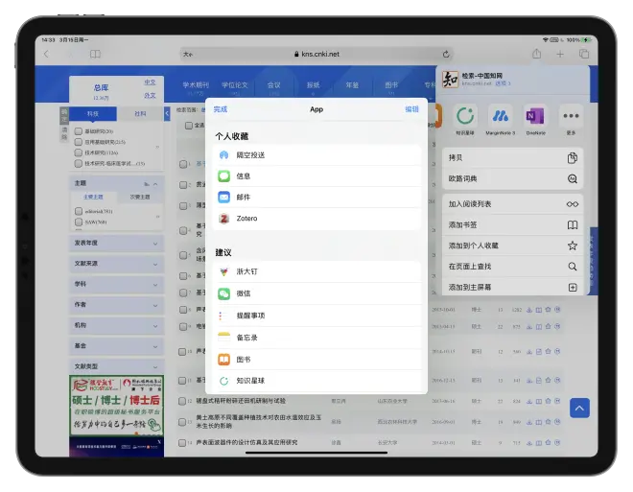Select 中文 language link
633x492 pixels.
tap(150, 82)
